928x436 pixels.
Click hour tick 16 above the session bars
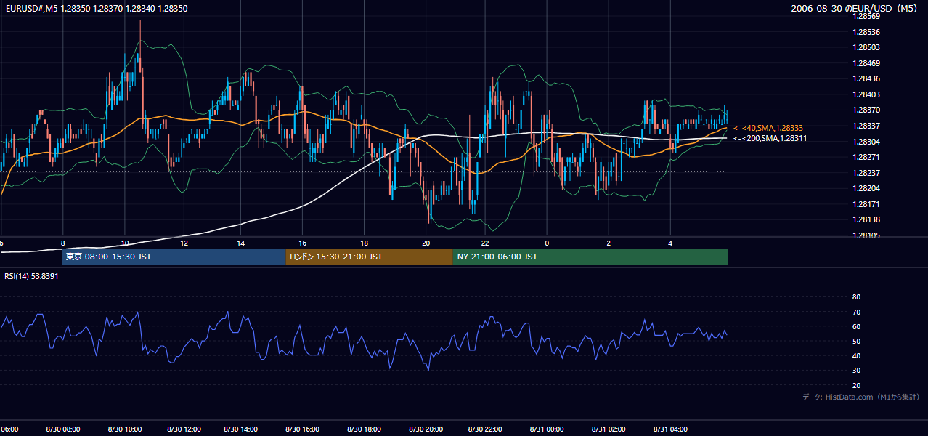(303, 243)
